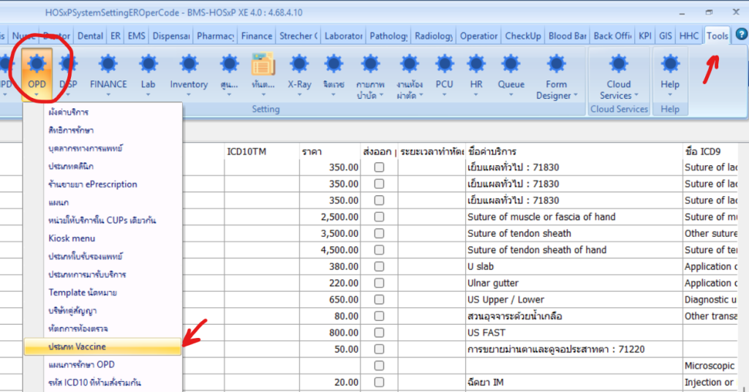The image size is (749, 392).
Task: Click the OPD settings gear icon
Action: coord(37,64)
